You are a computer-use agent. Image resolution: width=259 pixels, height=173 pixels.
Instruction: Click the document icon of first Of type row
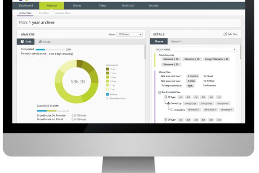(166, 97)
